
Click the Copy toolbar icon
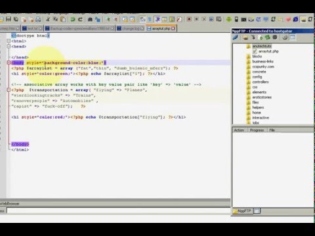(55, 19)
